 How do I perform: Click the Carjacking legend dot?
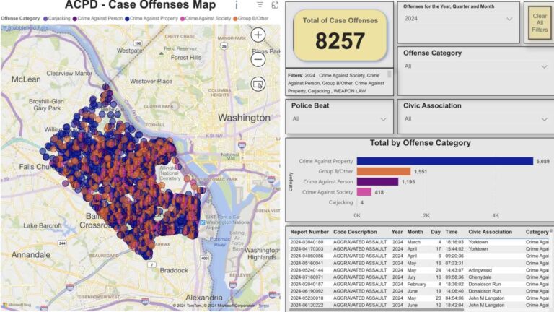(45, 18)
